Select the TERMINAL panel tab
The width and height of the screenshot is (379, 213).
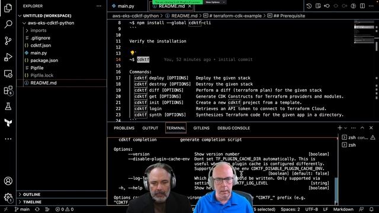pyautogui.click(x=176, y=128)
